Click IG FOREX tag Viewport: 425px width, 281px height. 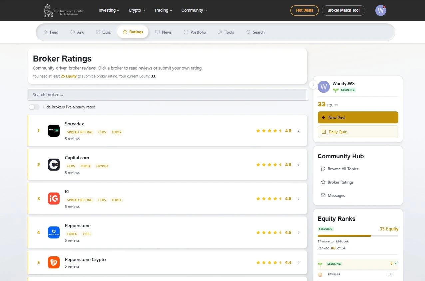click(x=117, y=200)
